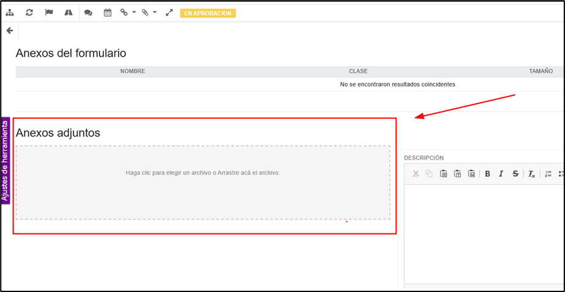Open comments with the chat bubbles icon
The image size is (565, 292).
click(88, 12)
